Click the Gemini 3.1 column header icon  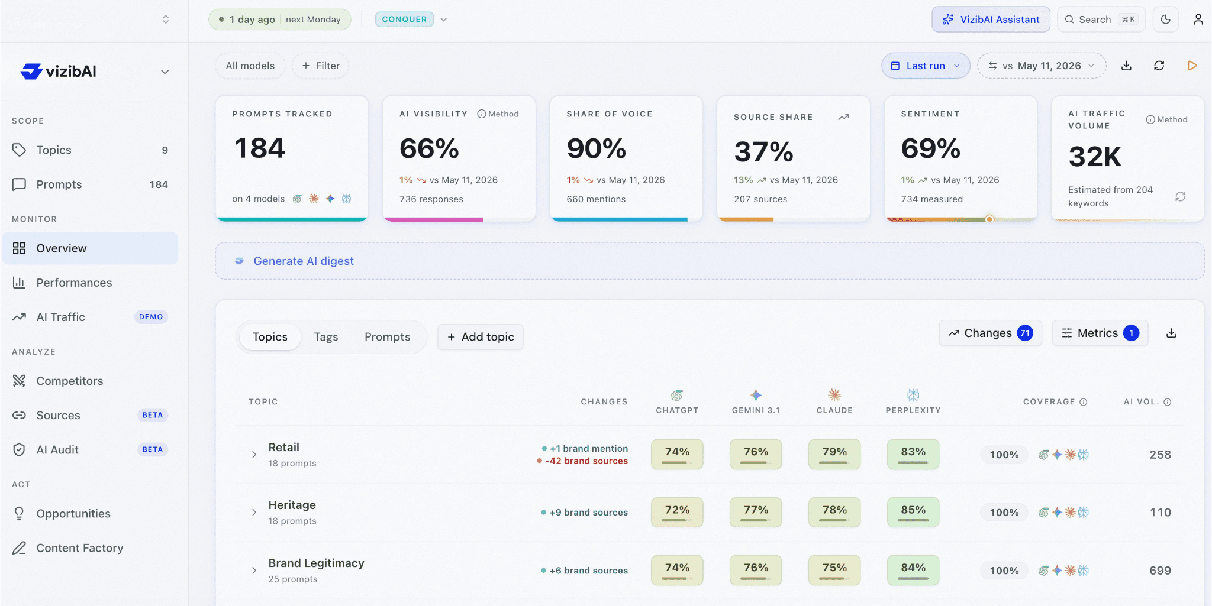pos(756,395)
